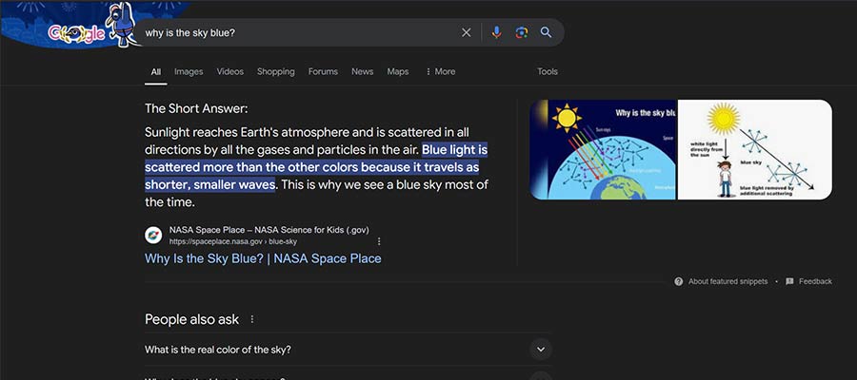Expand "What is the real color of the sky?"
This screenshot has width=857, height=380.
[x=349, y=350]
